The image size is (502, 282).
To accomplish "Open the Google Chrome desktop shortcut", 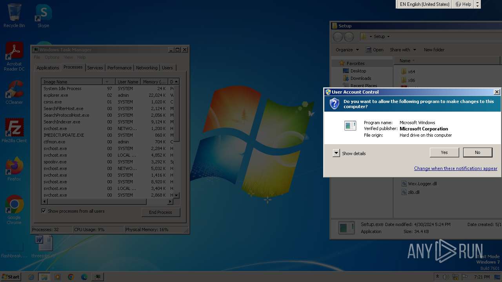I will coord(14,210).
